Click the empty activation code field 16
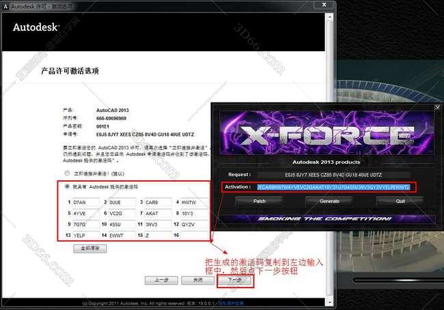 coord(194,236)
